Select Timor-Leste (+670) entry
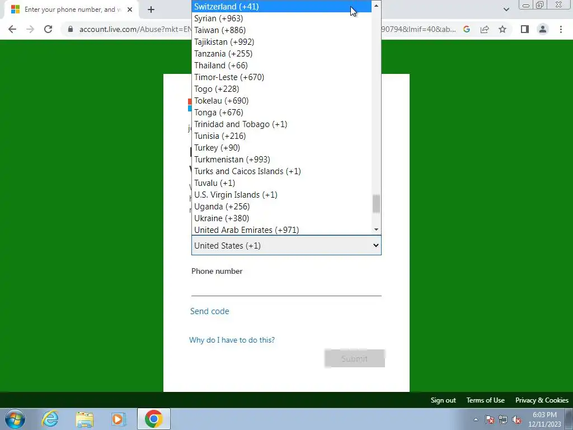The width and height of the screenshot is (573, 430). pos(281,77)
